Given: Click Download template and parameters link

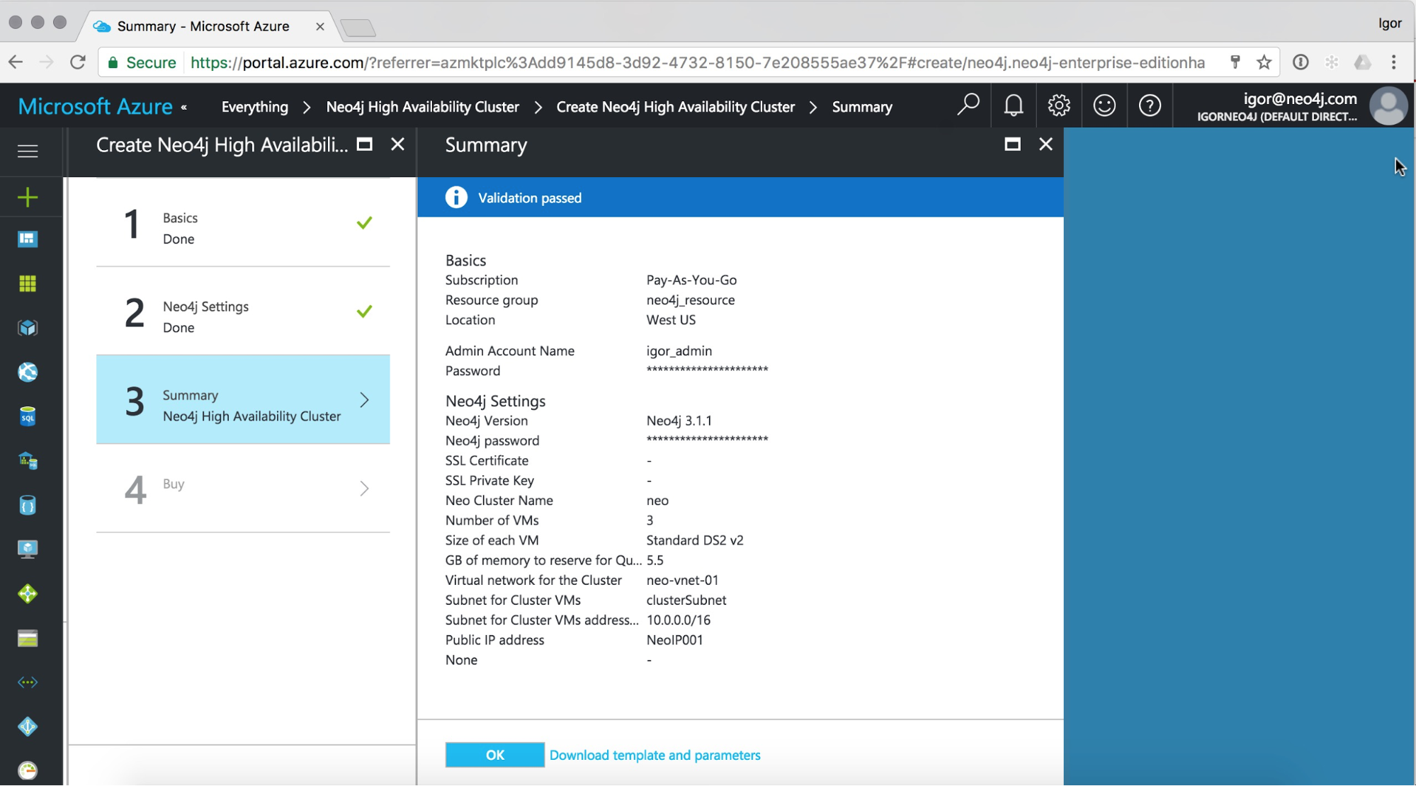Looking at the screenshot, I should [x=655, y=756].
